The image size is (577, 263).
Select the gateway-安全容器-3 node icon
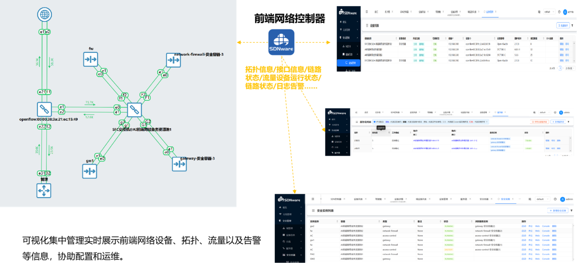(x=179, y=164)
